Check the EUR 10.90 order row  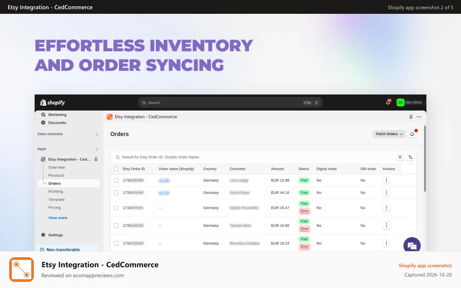(x=116, y=225)
